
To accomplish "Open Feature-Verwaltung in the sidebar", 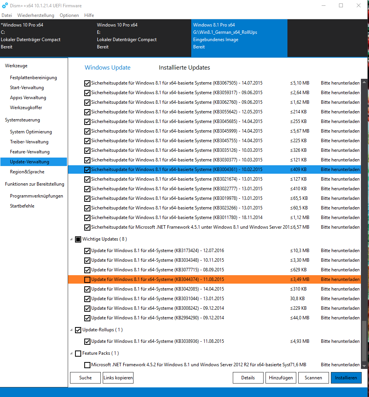I will pyautogui.click(x=30, y=152).
